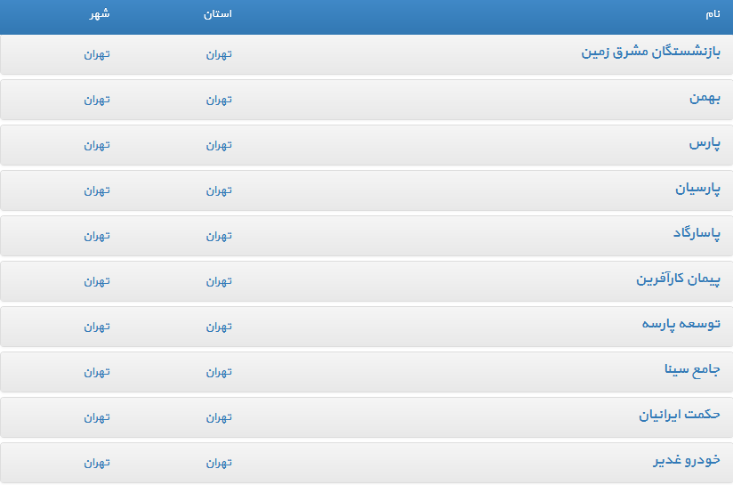Click the استان value in the جامع سینا row
733x485 pixels.
click(x=219, y=372)
